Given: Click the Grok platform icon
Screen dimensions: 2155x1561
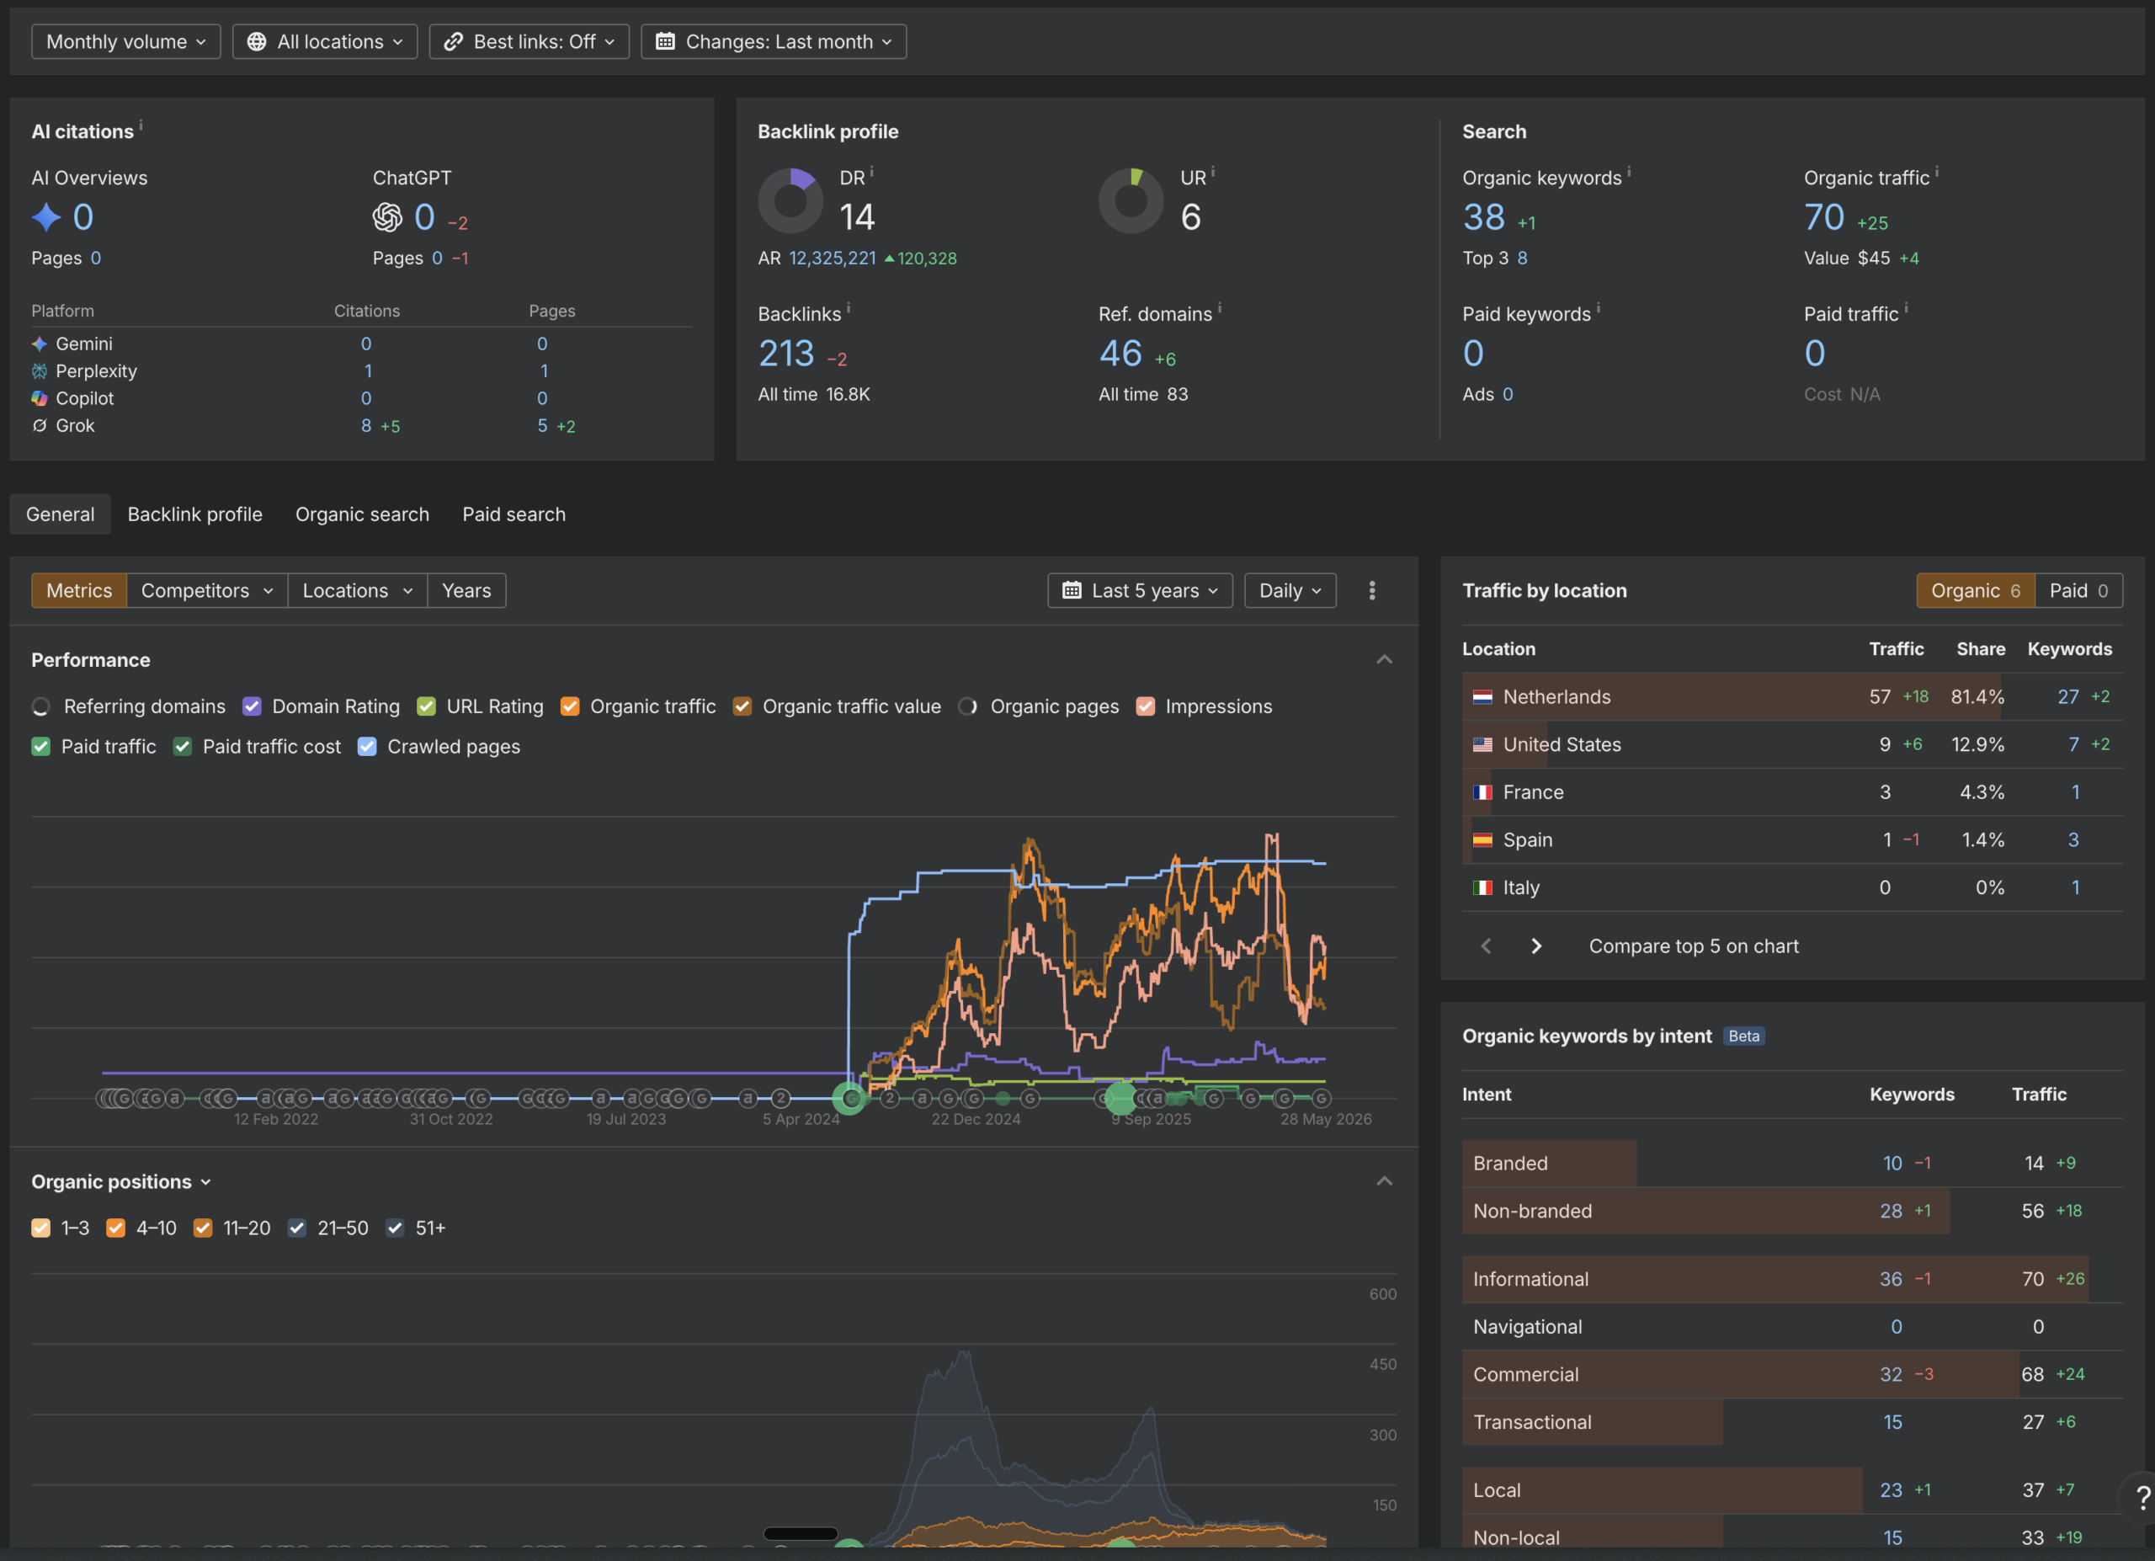Looking at the screenshot, I should pyautogui.click(x=39, y=427).
